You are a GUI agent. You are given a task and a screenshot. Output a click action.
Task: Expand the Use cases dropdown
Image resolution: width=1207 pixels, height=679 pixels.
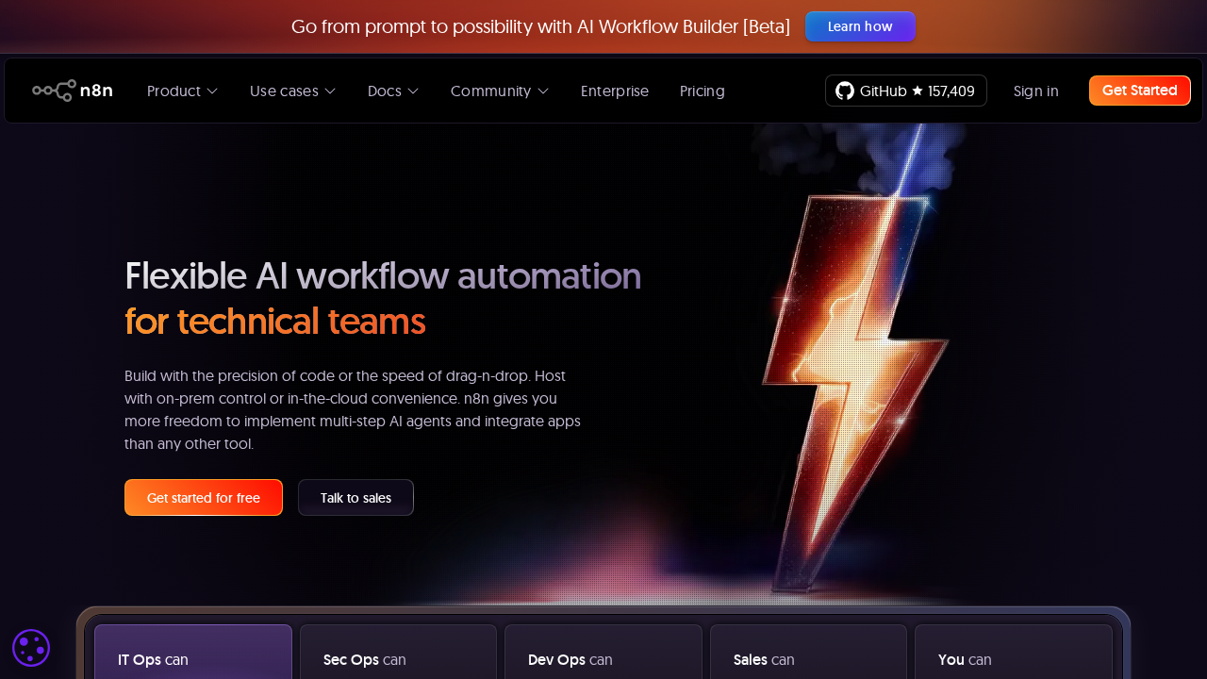tap(292, 91)
